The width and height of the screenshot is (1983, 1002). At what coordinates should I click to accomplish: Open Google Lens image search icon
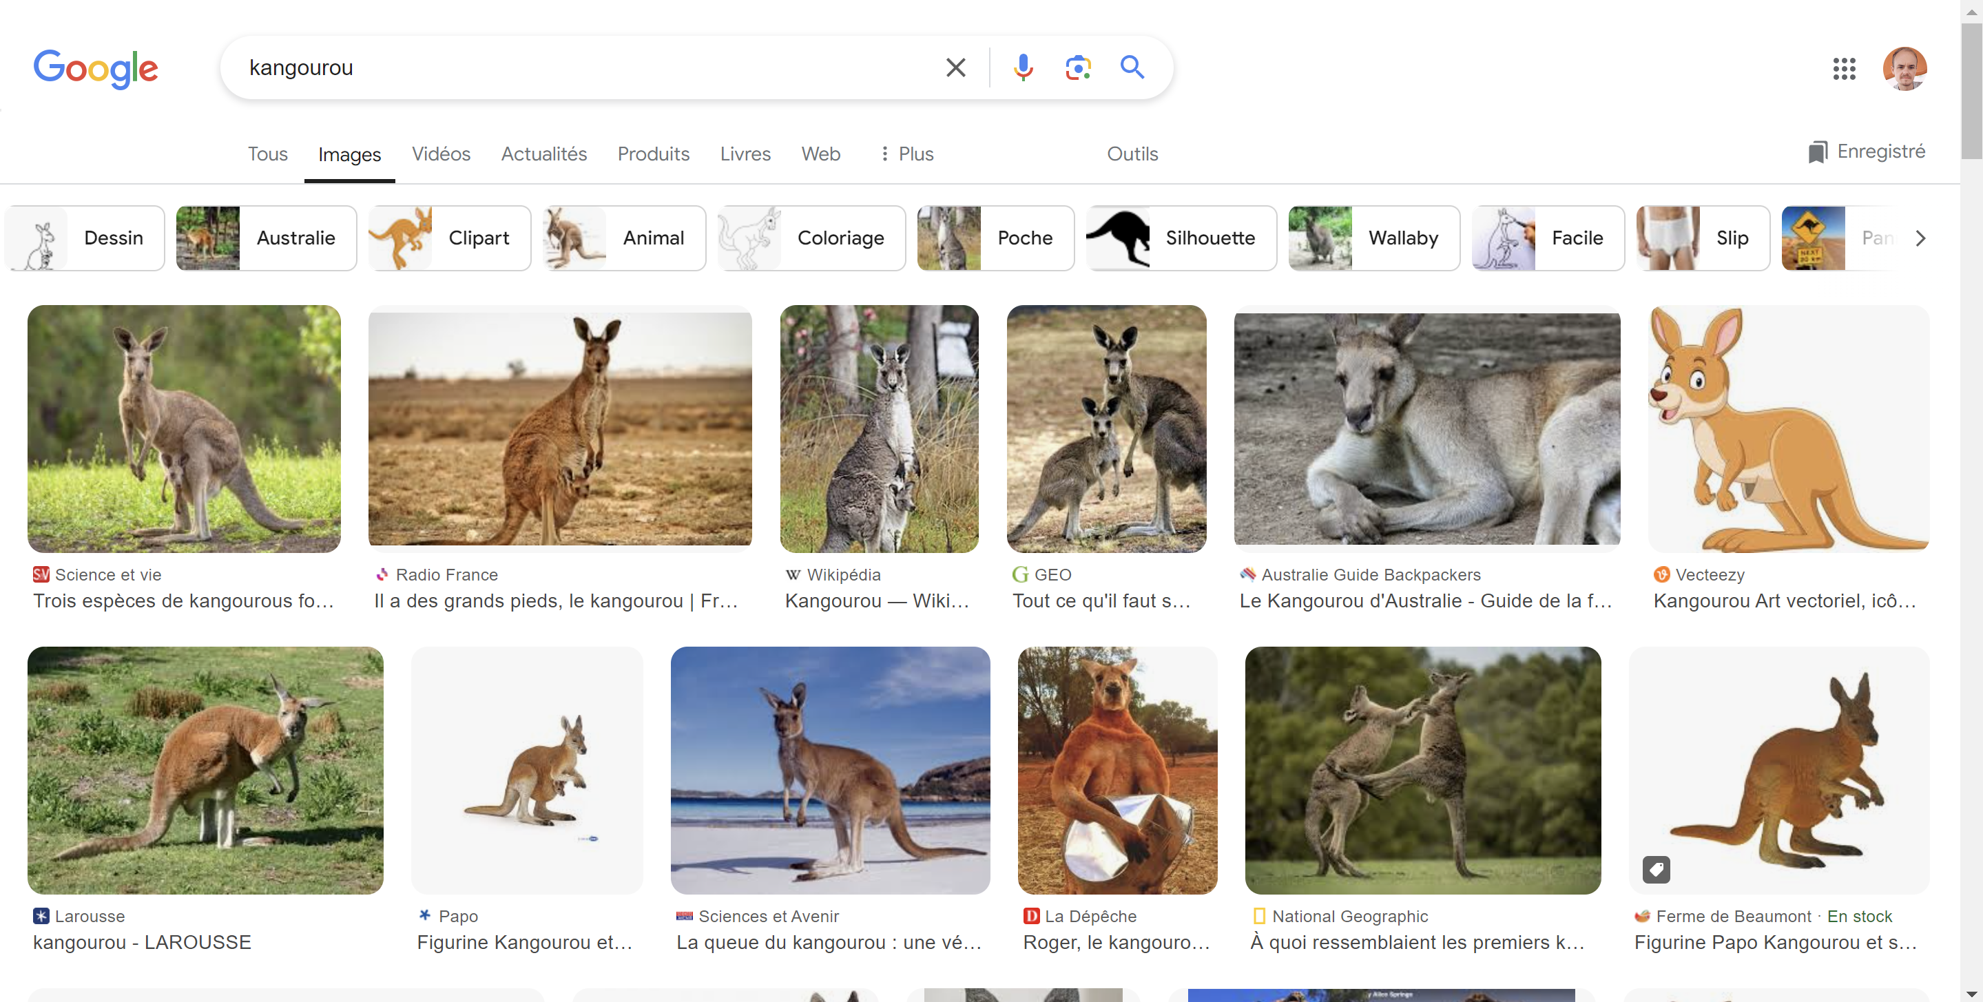1078,67
